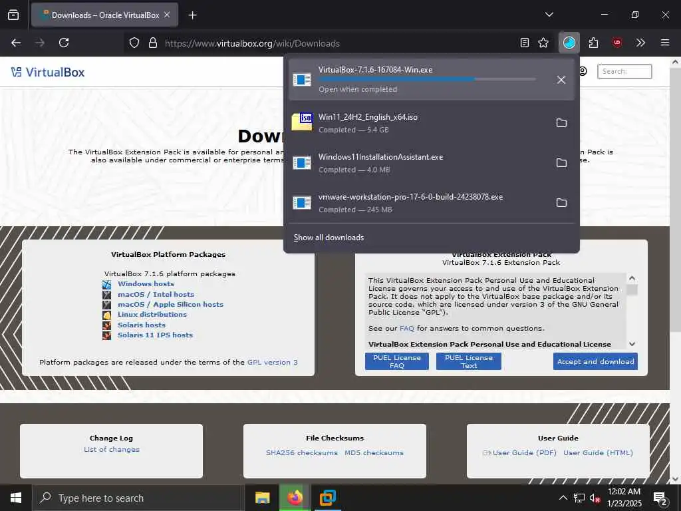Open Windows hosts download link
Image resolution: width=681 pixels, height=511 pixels.
(x=146, y=283)
